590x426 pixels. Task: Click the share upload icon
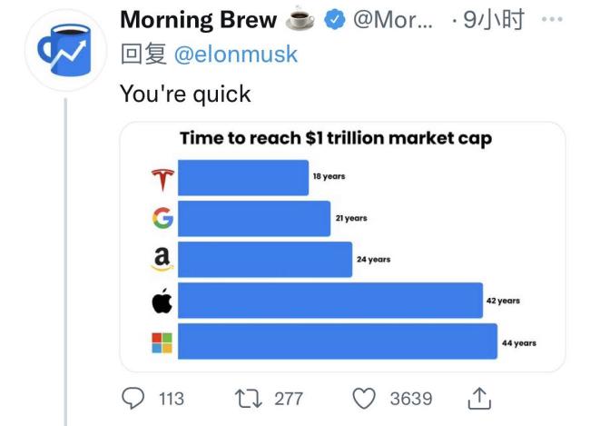point(479,398)
